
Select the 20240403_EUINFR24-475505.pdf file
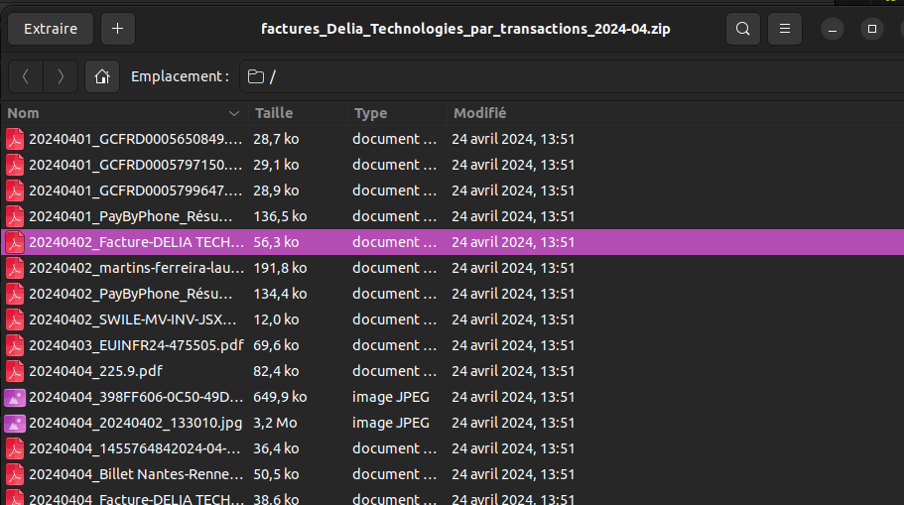(x=136, y=345)
